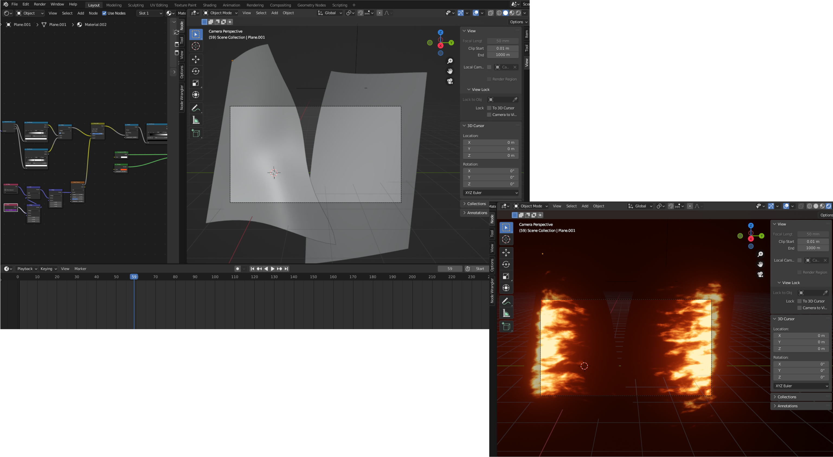Expand the Collections panel in left viewport sidebar
This screenshot has width=833, height=457.
(x=476, y=204)
